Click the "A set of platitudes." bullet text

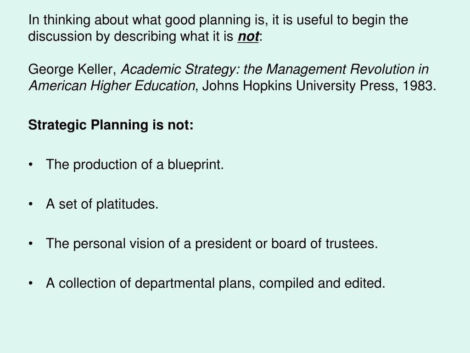(x=102, y=204)
